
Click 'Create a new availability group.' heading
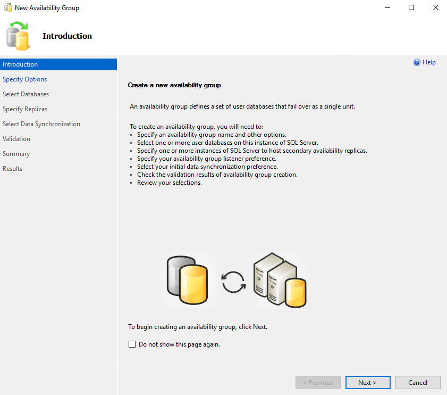coord(175,85)
